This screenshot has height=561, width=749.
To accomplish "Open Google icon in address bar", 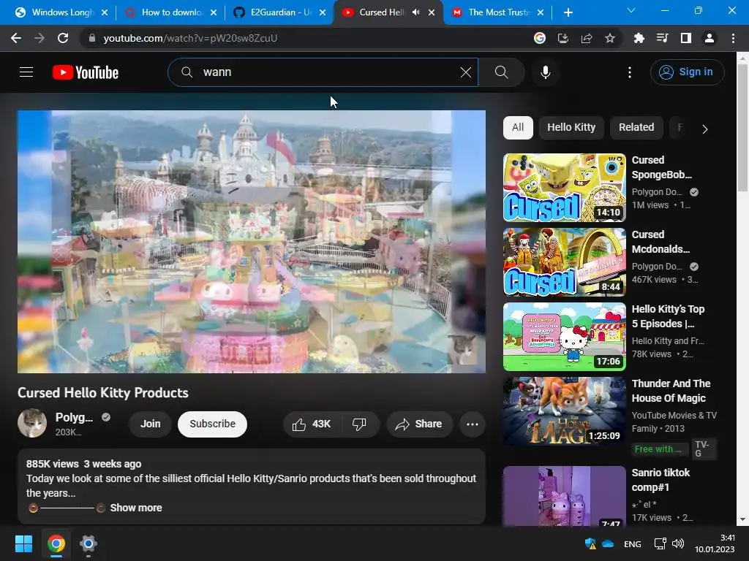I will (x=540, y=38).
